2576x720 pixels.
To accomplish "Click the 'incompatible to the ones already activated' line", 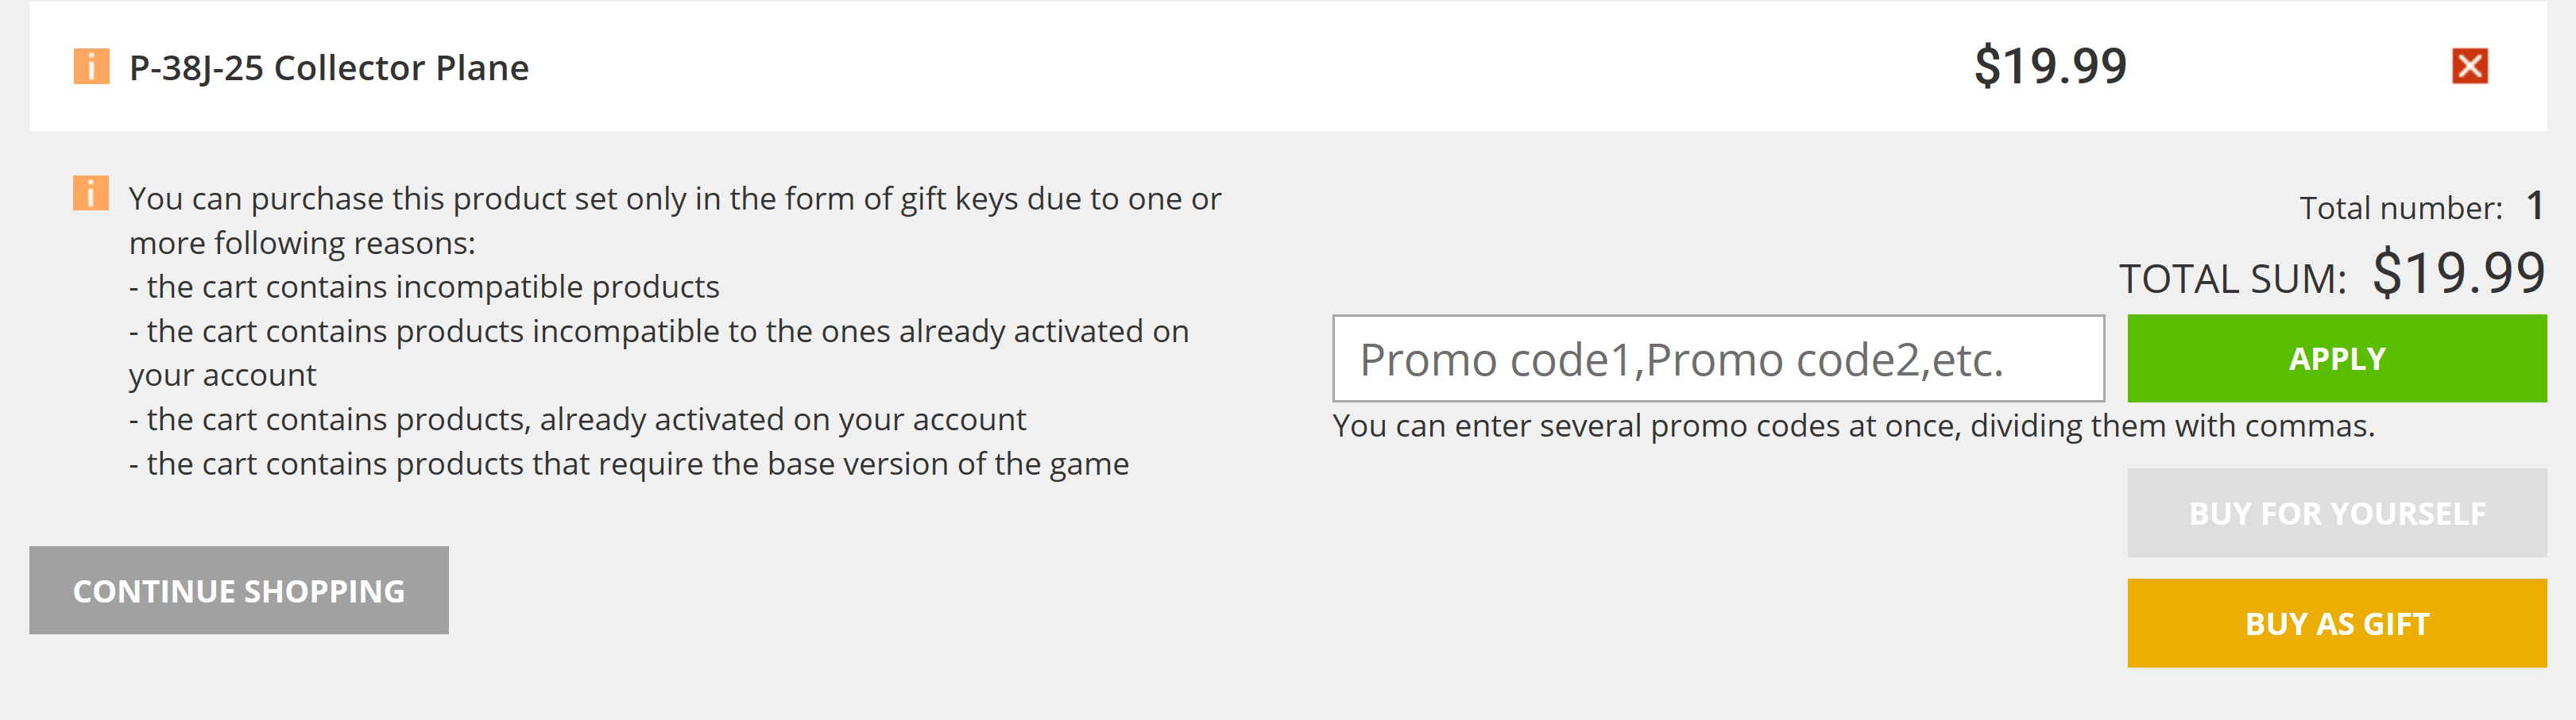I will 659,333.
